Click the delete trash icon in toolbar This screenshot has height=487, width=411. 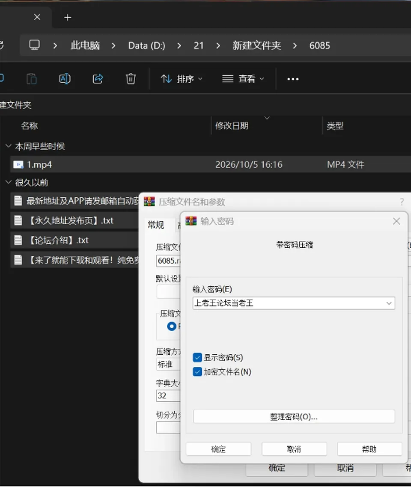[131, 79]
